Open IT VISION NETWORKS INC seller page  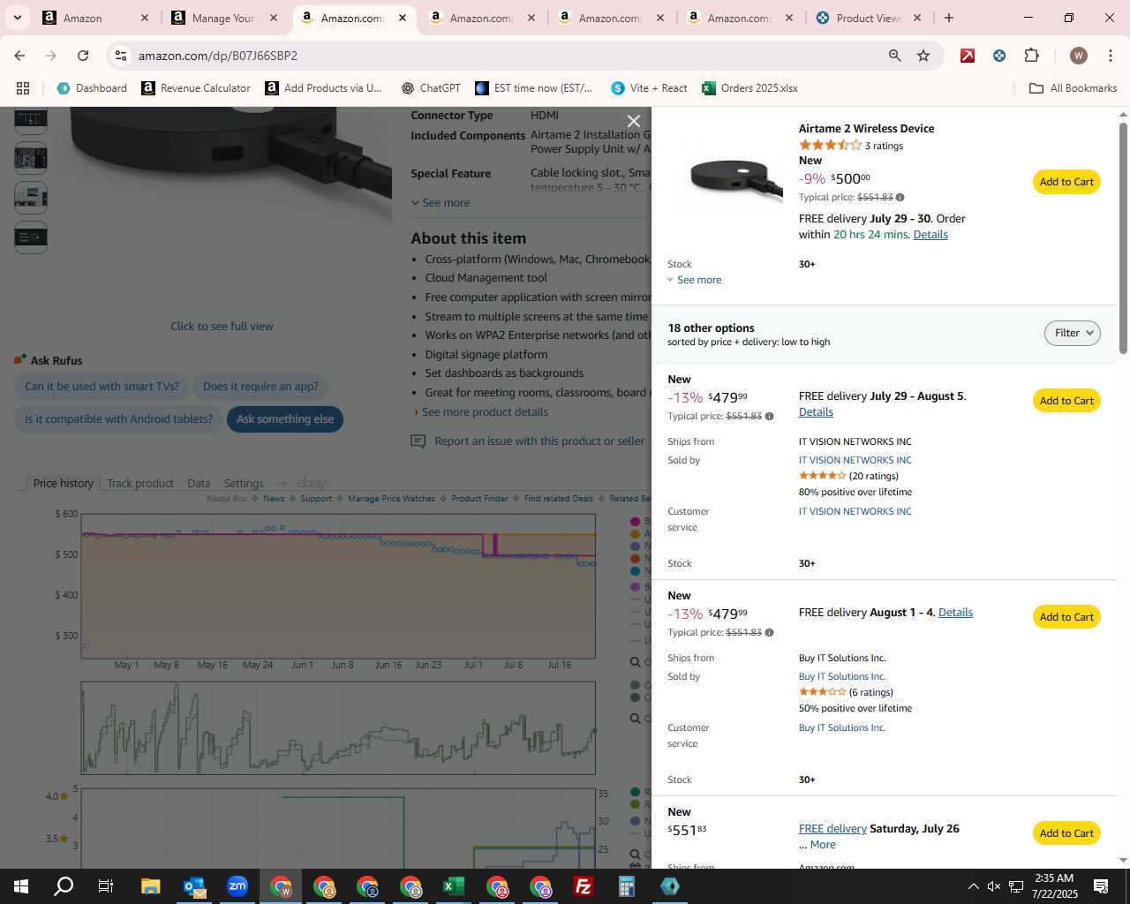point(855,460)
